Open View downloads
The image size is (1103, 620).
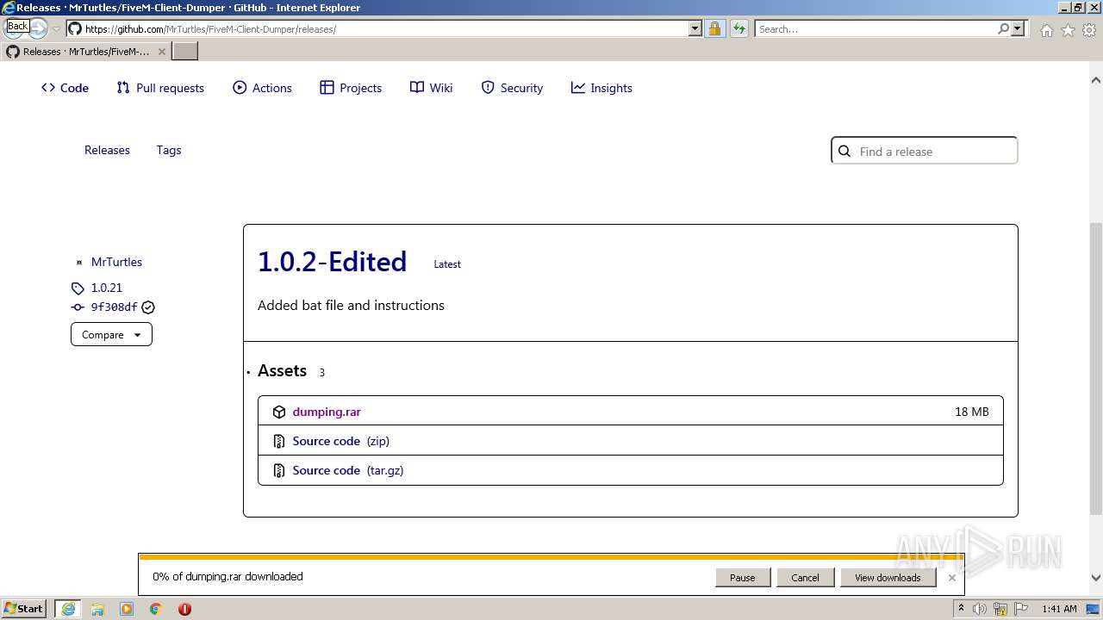[x=888, y=578]
